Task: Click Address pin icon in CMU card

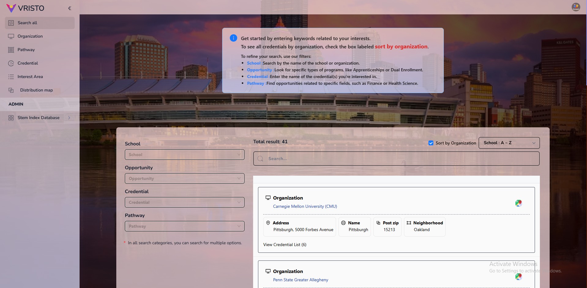Action: click(x=268, y=223)
